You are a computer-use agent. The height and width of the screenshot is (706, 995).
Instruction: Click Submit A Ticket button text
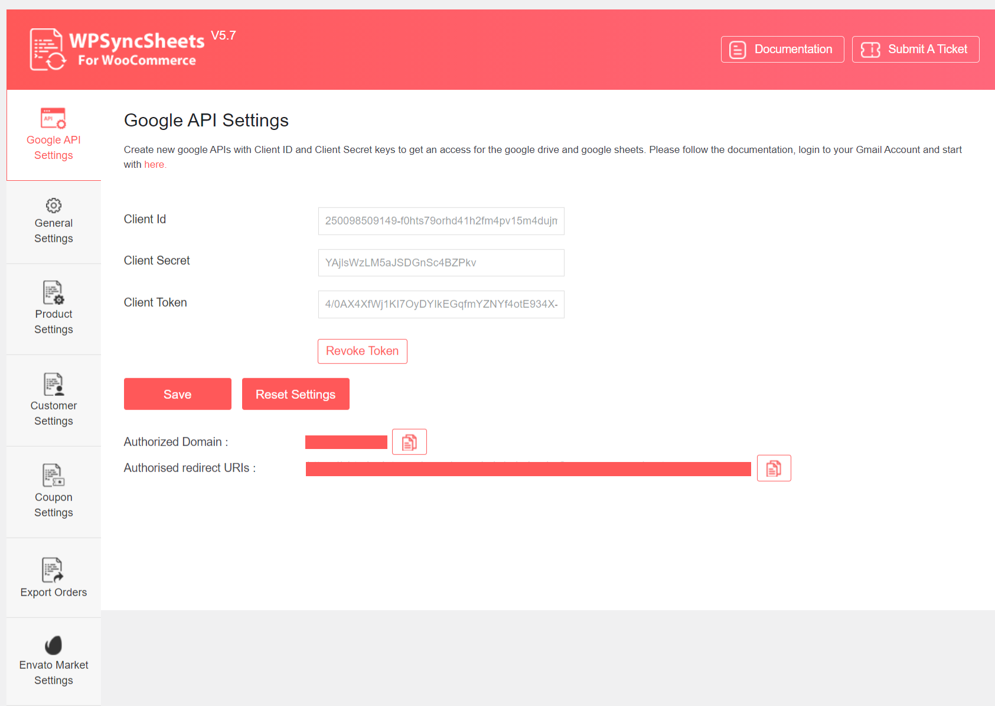[928, 49]
